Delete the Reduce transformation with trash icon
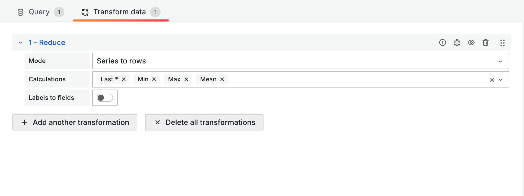Screen dimensions: 524x196 [485, 42]
